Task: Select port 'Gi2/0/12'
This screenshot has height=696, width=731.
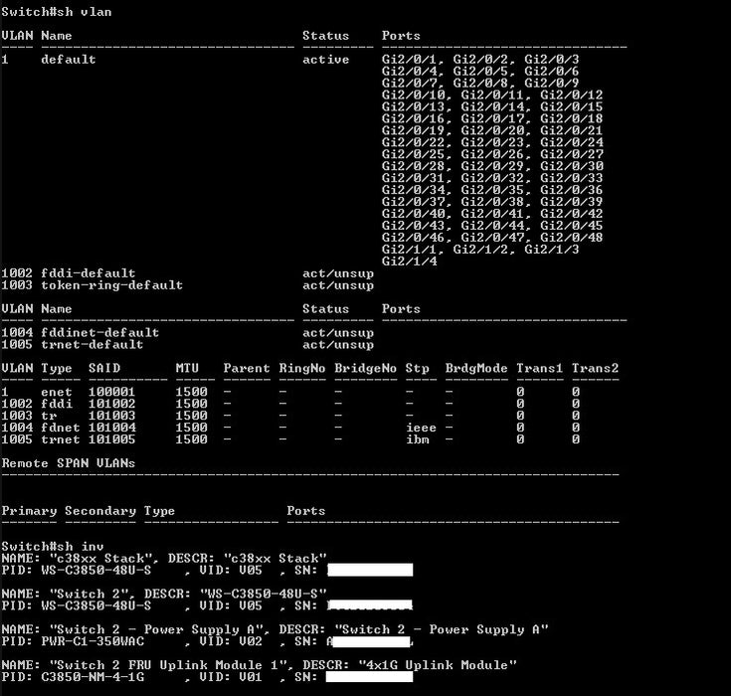Action: pos(572,94)
